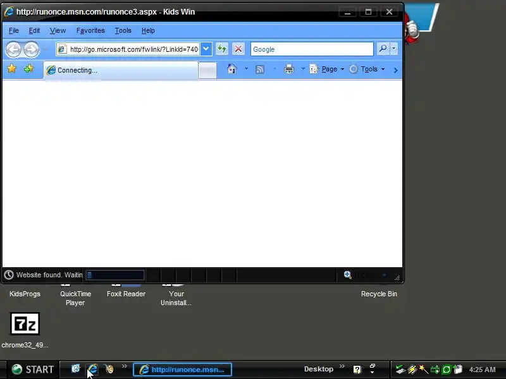The height and width of the screenshot is (379, 506).
Task: Click the question mark icon in the taskbar
Action: tap(357, 370)
